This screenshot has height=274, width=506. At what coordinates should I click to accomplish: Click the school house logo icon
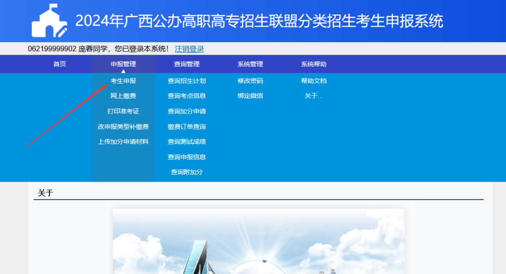click(x=49, y=21)
